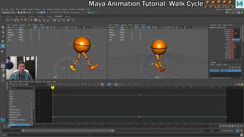The height and width of the screenshot is (137, 244).
Task: Click the New Scene icon
Action: point(19,13)
